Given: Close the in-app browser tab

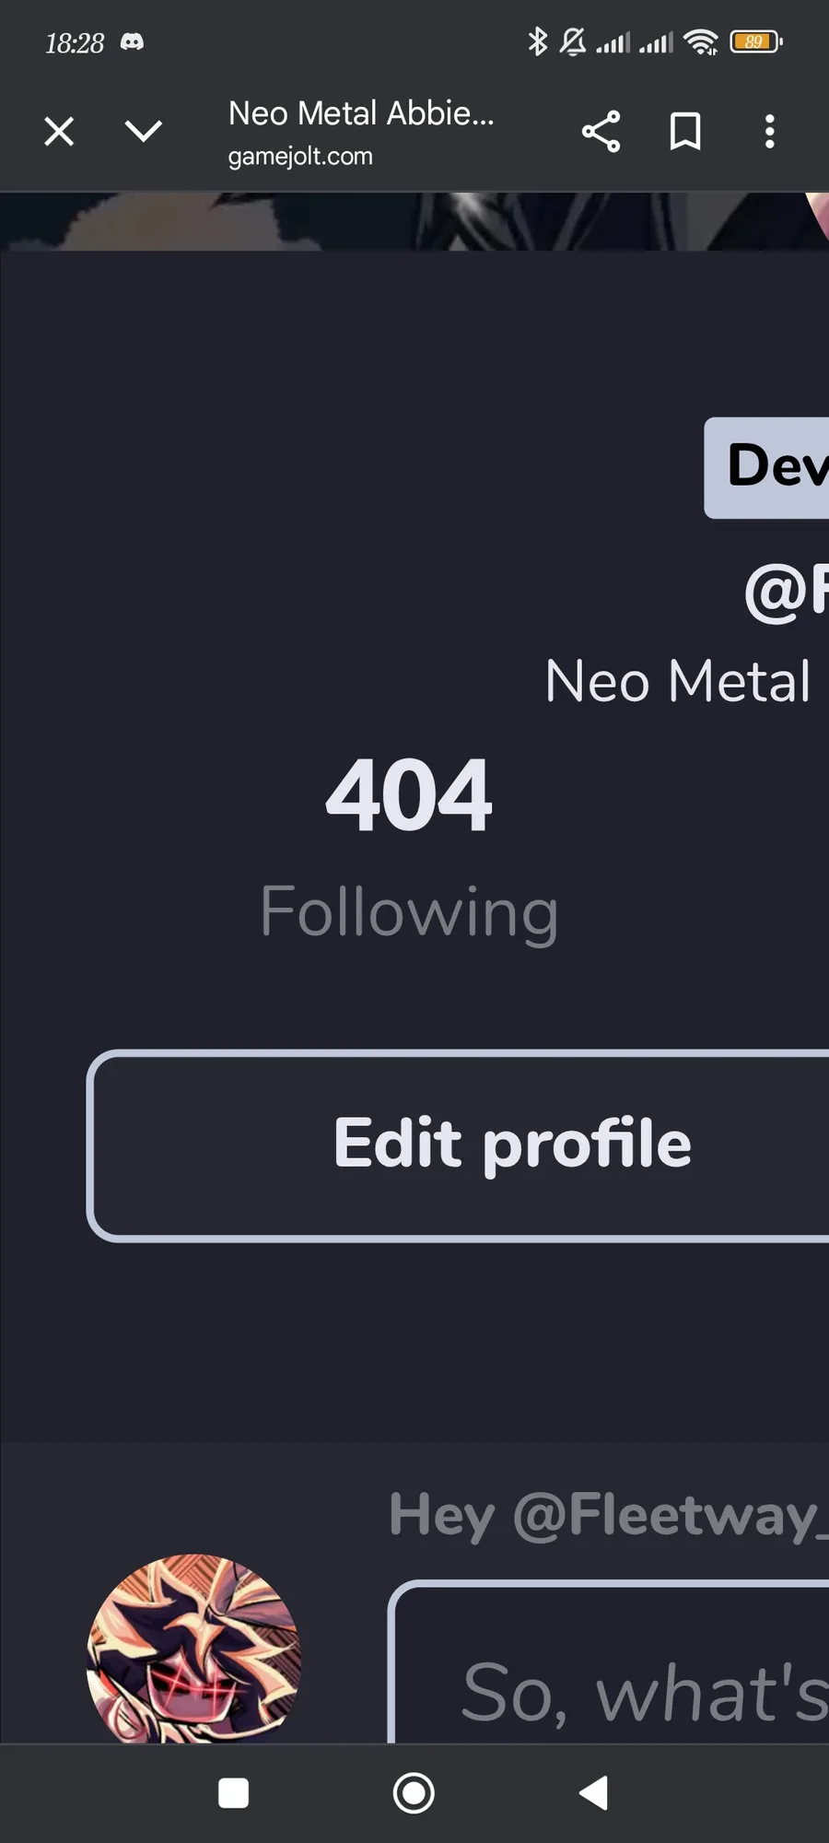Looking at the screenshot, I should point(59,132).
